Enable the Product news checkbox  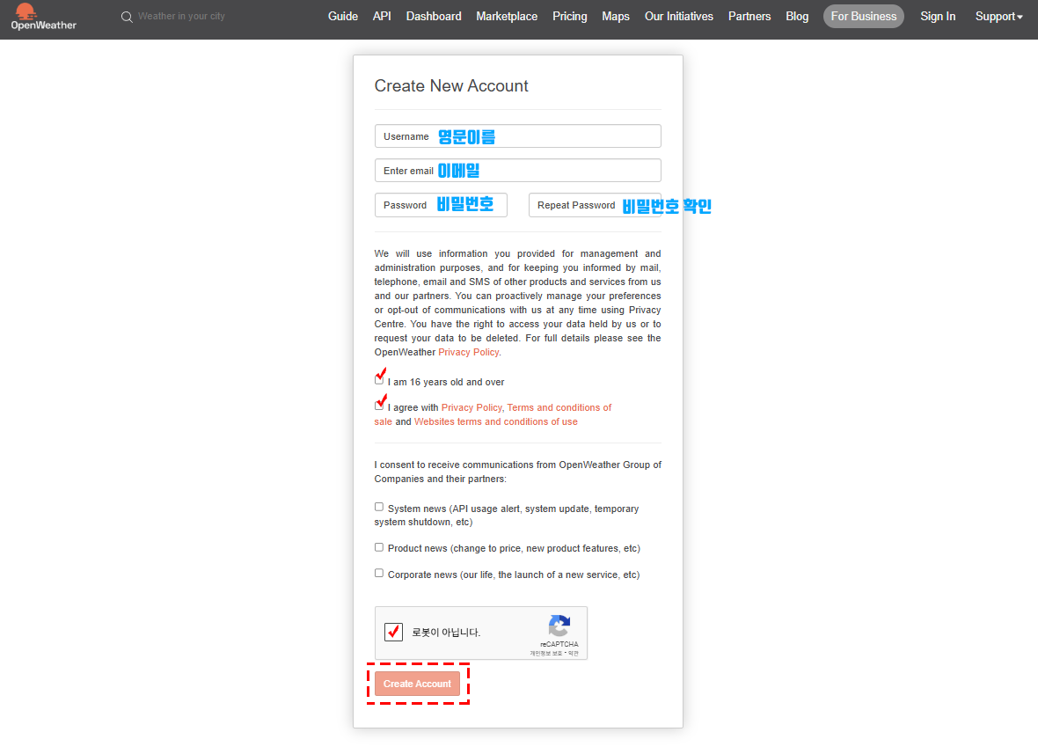click(378, 547)
